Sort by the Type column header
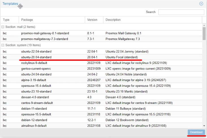This screenshot has height=138, width=207. click(10, 20)
